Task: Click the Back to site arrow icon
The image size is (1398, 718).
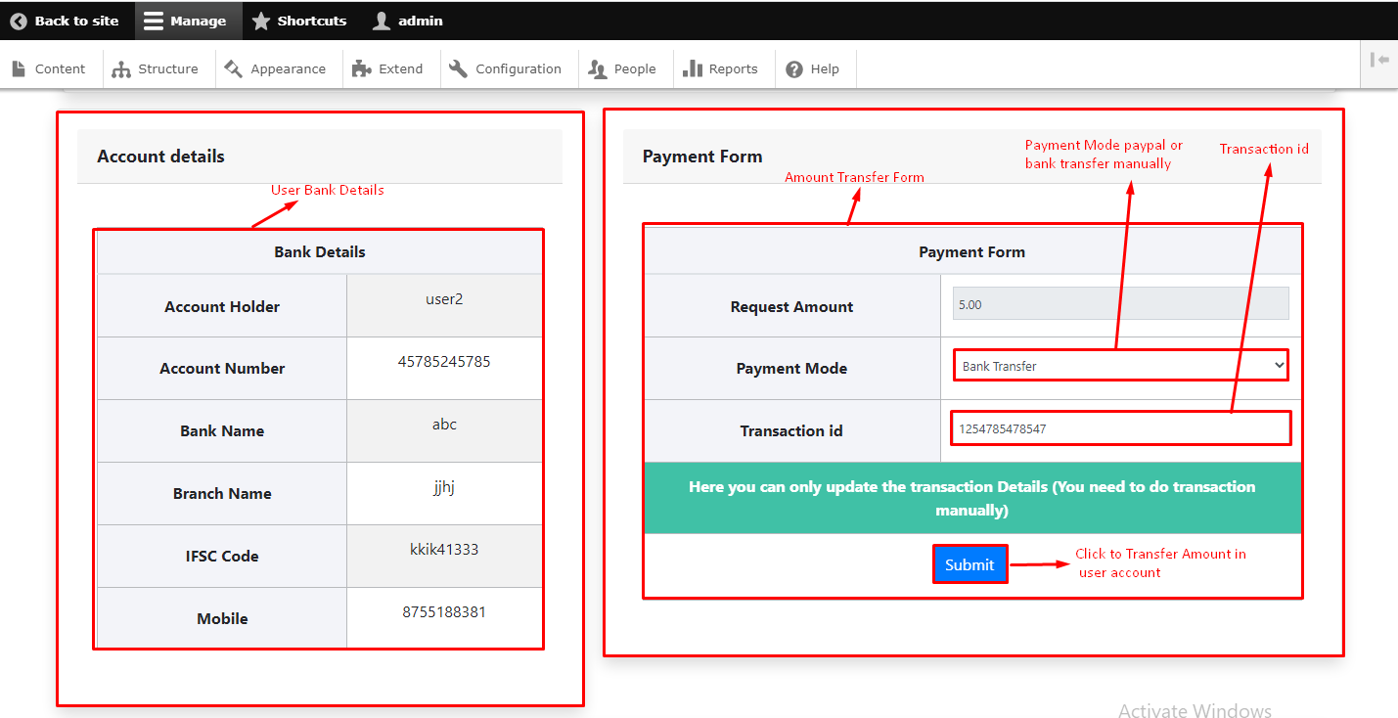Action: coord(19,21)
